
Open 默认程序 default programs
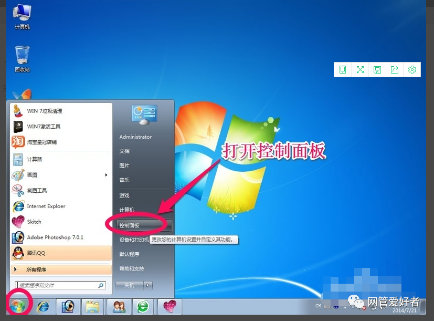(x=129, y=254)
